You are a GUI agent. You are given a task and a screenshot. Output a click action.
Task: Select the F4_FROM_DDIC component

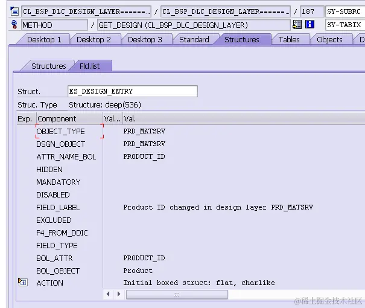[x=62, y=233]
